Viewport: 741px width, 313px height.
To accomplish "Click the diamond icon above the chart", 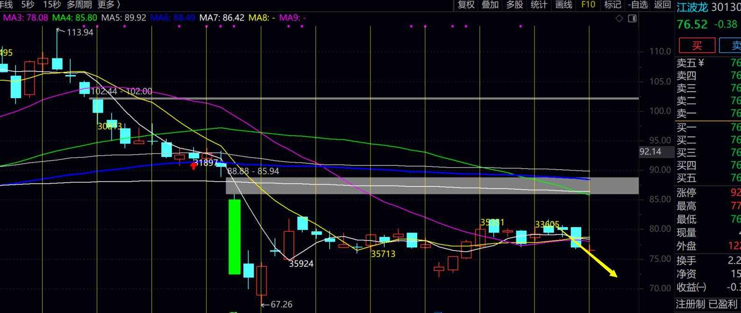I will 619,18.
